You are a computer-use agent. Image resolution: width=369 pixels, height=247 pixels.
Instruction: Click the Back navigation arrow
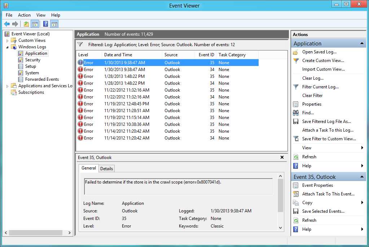[x=7, y=23]
